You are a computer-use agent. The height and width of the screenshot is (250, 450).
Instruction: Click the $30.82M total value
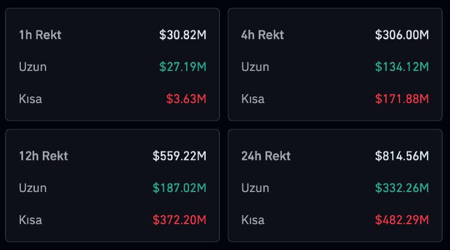point(183,35)
